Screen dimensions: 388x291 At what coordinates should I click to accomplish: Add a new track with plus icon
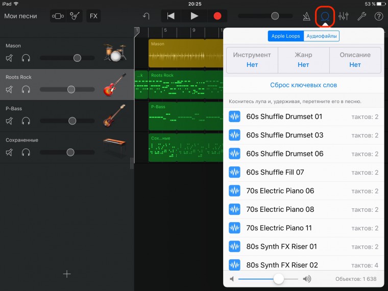point(66,274)
